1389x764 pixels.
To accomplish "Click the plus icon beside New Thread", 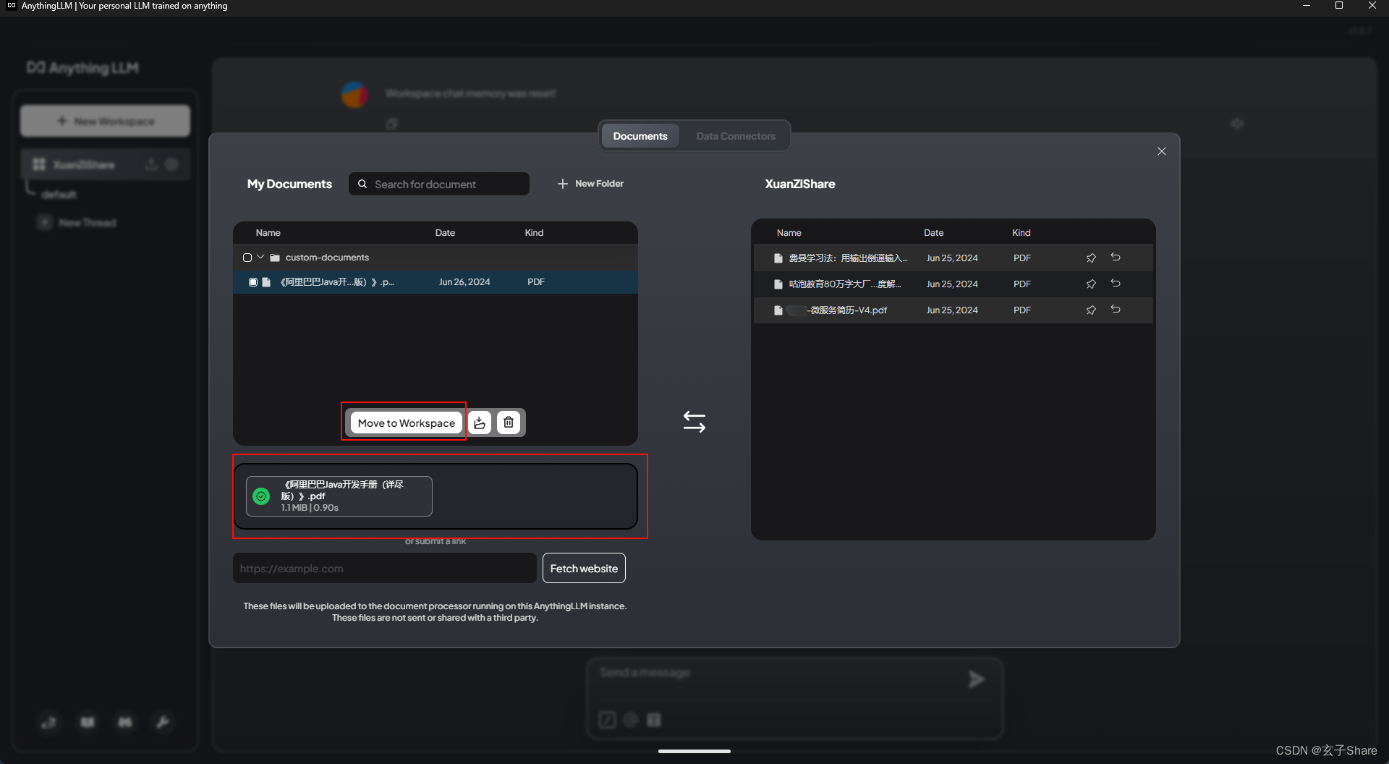I will pos(45,222).
